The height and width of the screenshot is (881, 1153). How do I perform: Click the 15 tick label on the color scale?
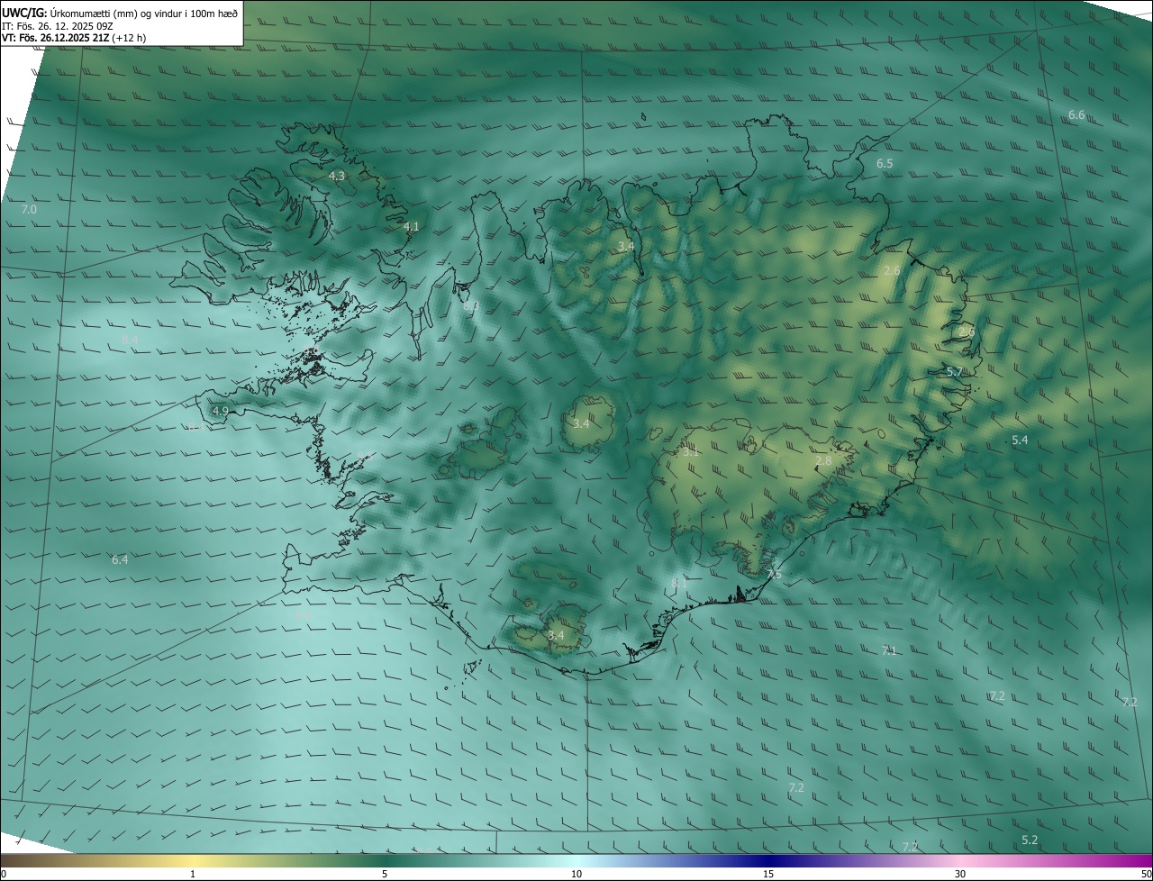pos(768,874)
